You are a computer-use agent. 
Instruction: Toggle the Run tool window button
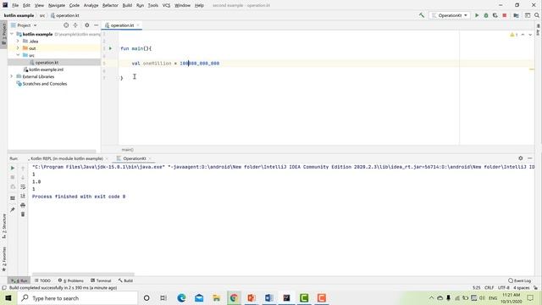click(19, 280)
